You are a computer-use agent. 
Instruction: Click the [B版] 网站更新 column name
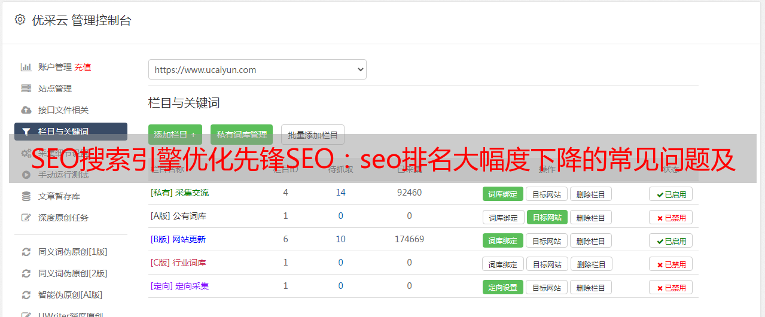(178, 239)
